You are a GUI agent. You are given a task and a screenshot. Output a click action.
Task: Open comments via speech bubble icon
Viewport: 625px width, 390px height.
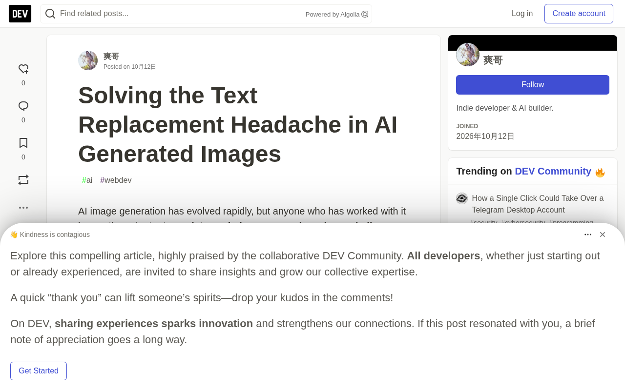tap(23, 106)
